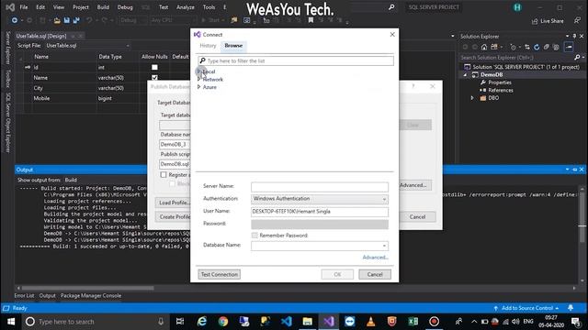This screenshot has height=330, width=588.
Task: Click Solution Explorer Home icon
Action: (484, 47)
